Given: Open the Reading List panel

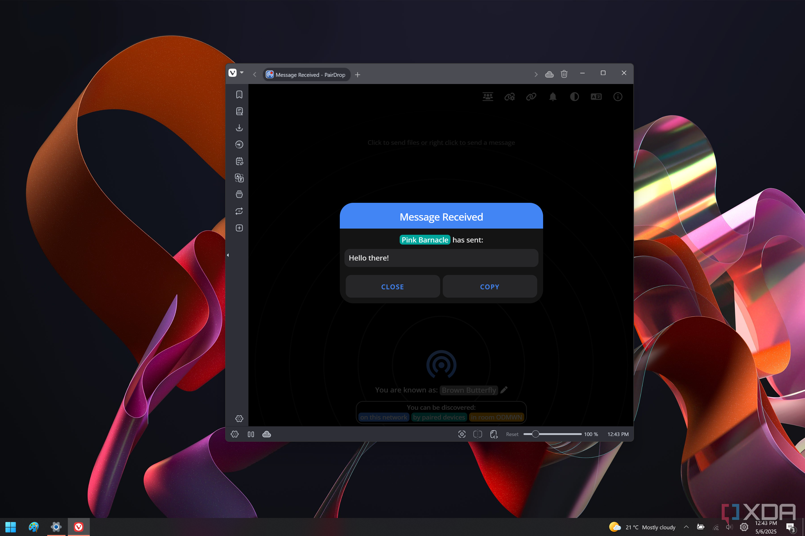Looking at the screenshot, I should (x=239, y=111).
